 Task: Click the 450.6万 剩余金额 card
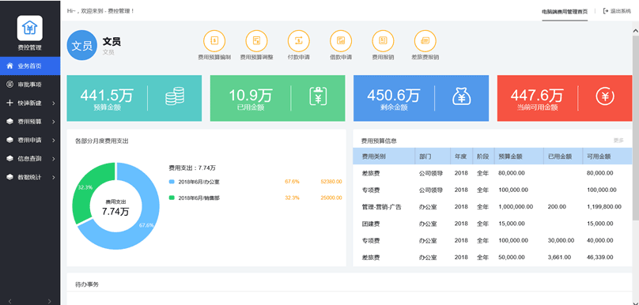click(x=421, y=98)
